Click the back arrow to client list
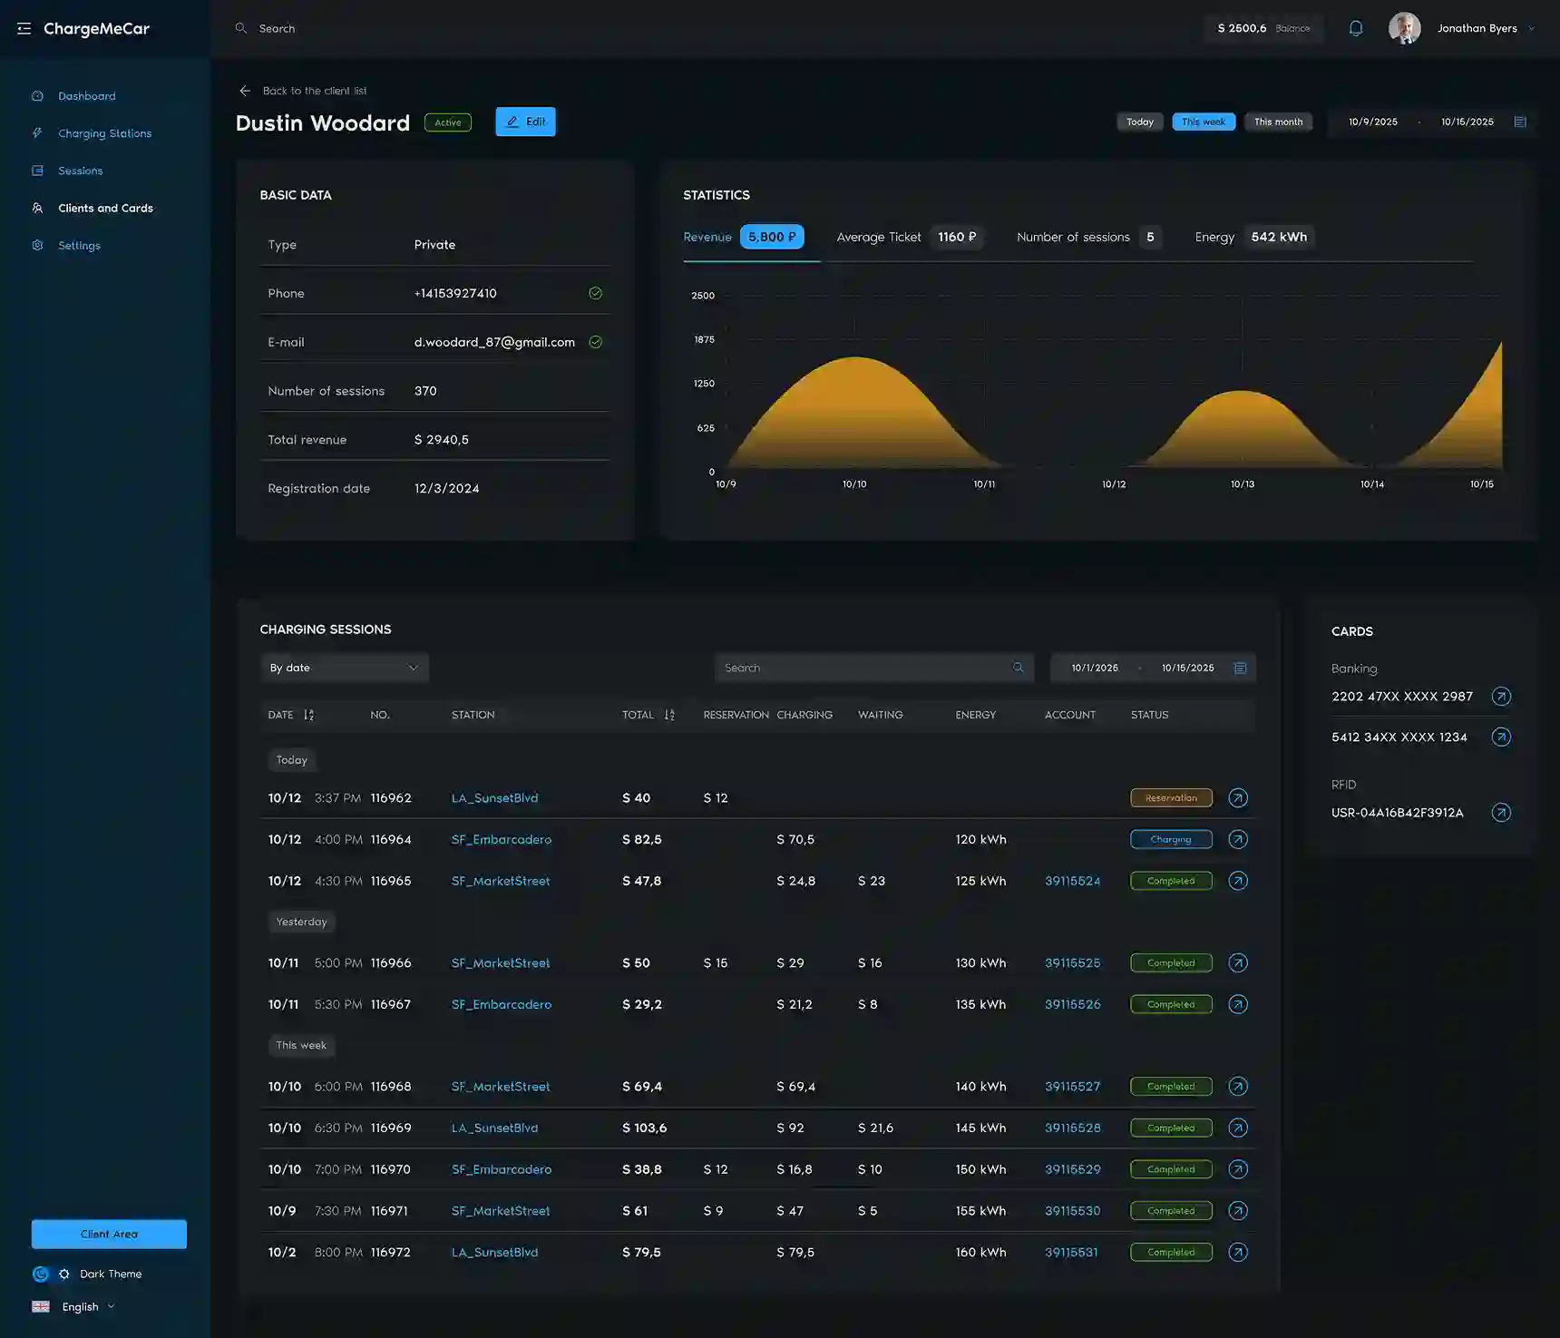Viewport: 1560px width, 1338px height. (x=245, y=91)
